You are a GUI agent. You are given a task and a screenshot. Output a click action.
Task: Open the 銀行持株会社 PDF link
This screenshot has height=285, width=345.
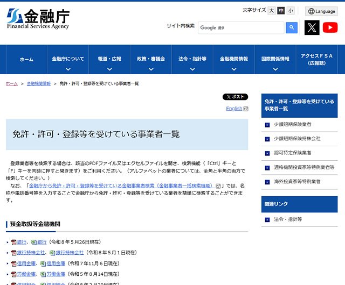(31, 253)
